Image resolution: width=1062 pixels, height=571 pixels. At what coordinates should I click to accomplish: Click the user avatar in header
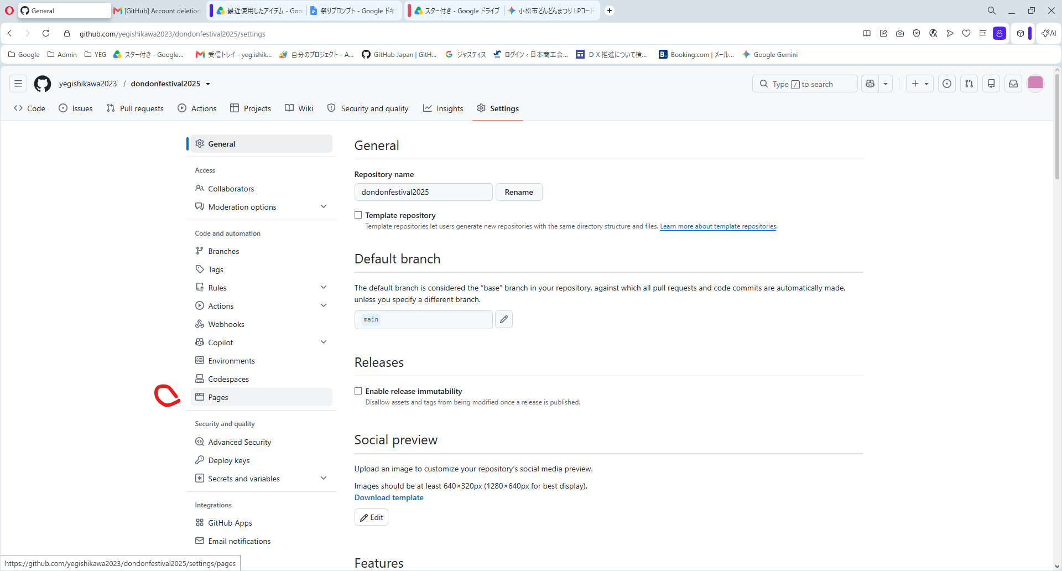1035,84
